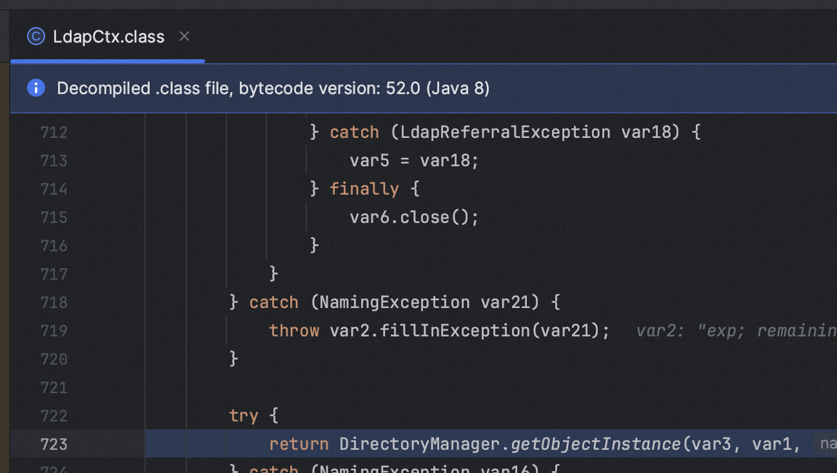
Task: Click DirectoryManager class reference
Action: point(420,444)
